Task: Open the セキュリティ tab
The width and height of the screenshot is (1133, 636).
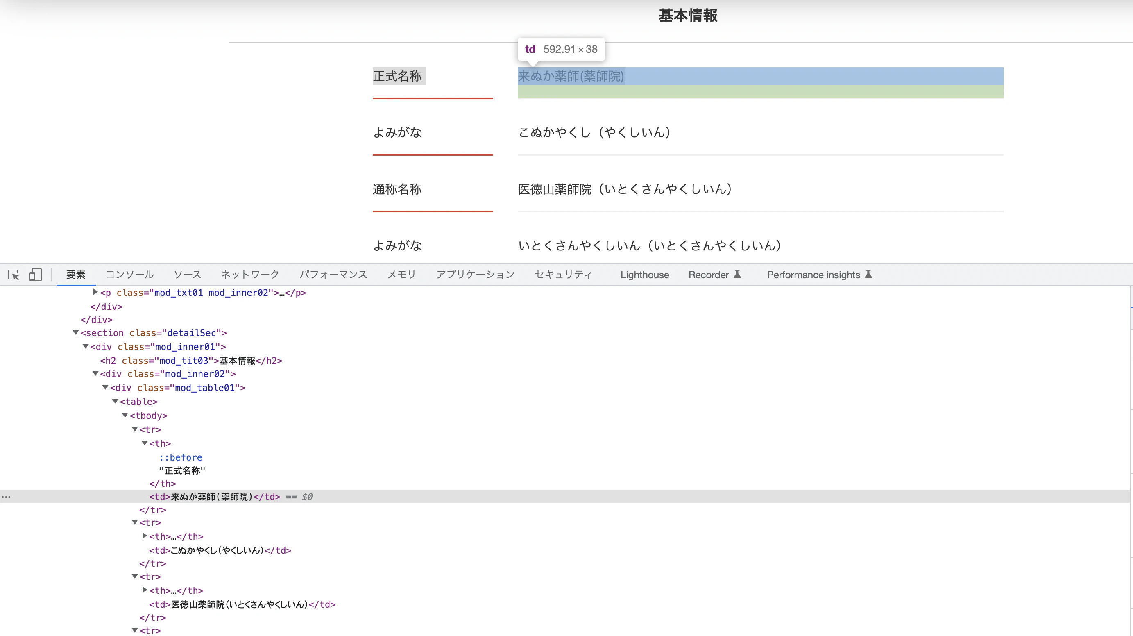Action: (x=563, y=275)
